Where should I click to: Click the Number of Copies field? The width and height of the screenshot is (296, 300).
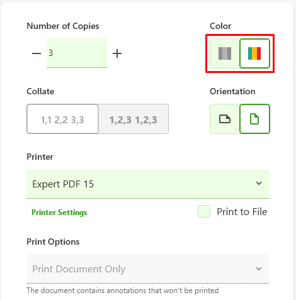pos(77,53)
